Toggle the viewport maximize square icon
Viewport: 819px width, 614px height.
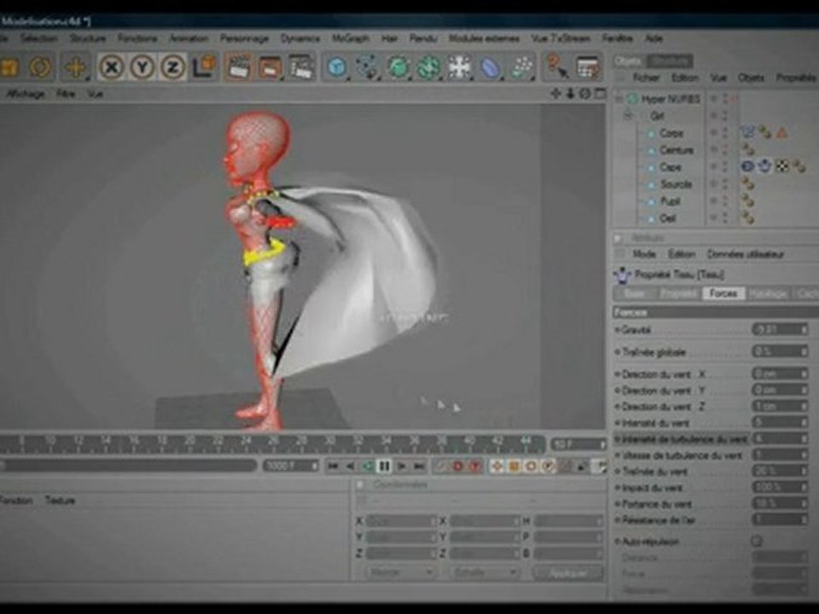pos(601,94)
